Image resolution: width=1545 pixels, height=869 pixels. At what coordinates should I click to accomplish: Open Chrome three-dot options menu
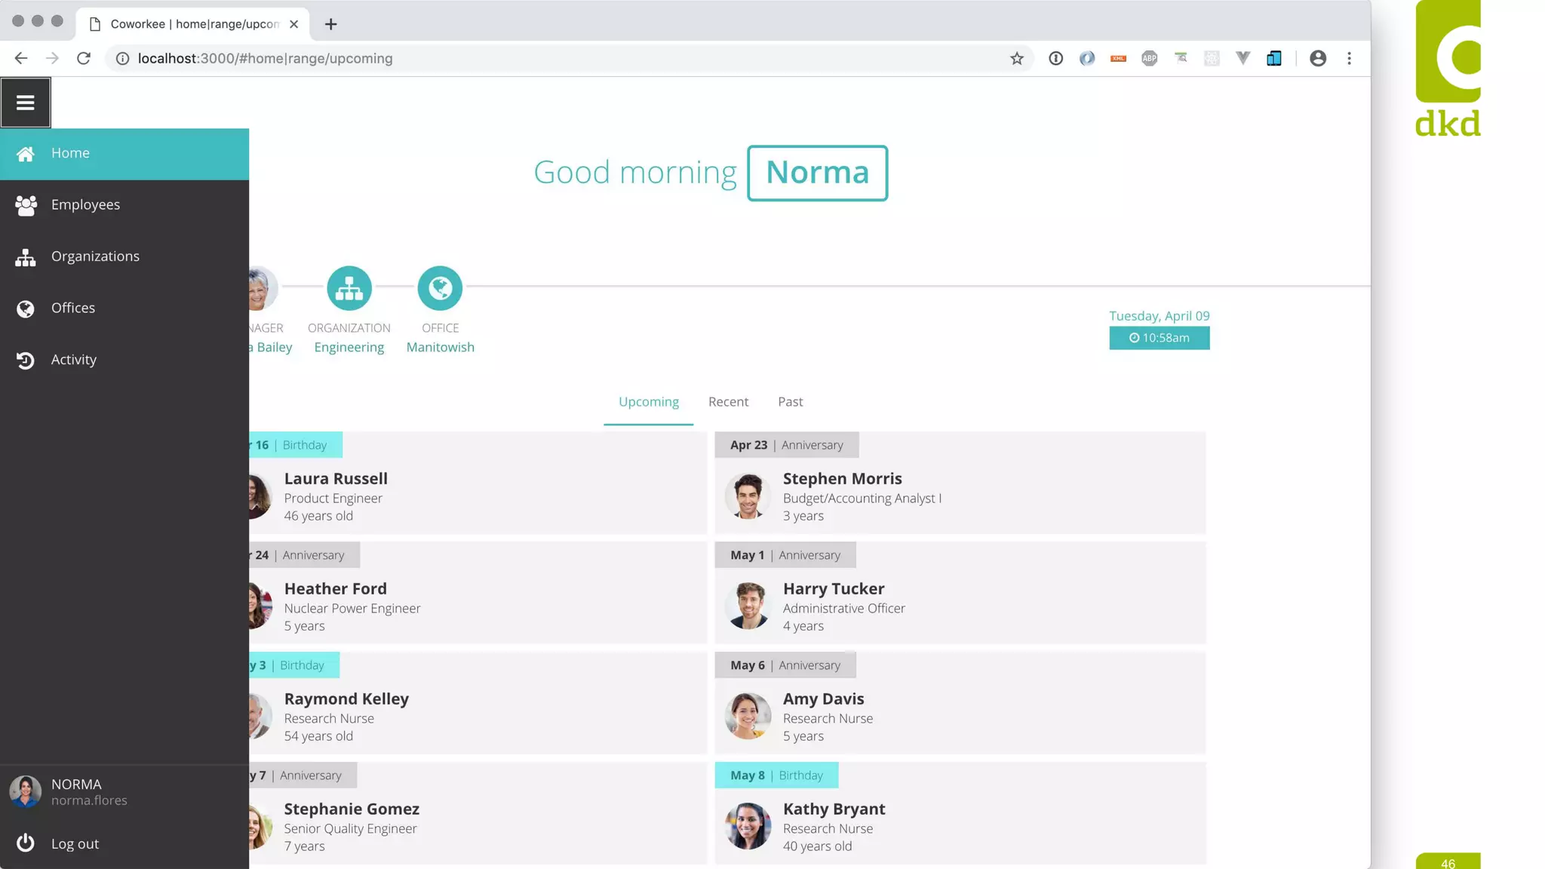pos(1350,59)
